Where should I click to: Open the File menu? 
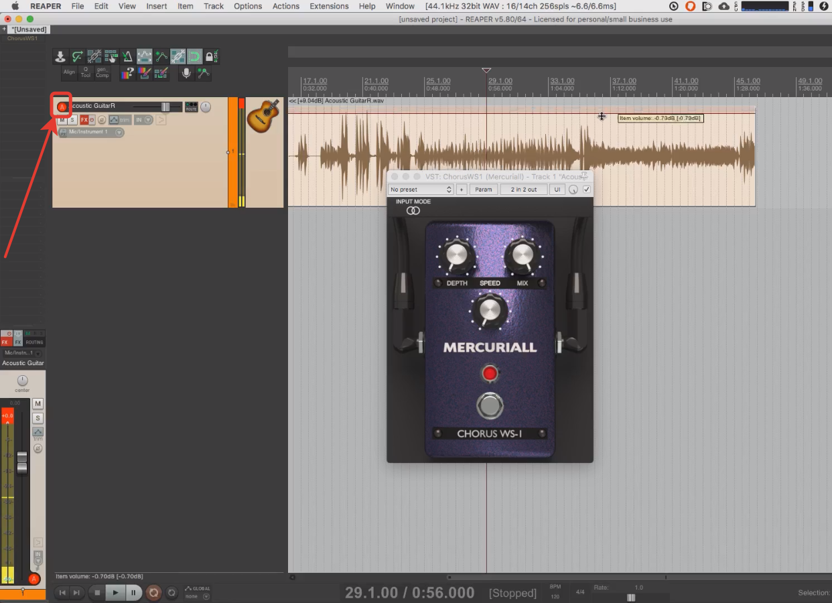pyautogui.click(x=78, y=6)
